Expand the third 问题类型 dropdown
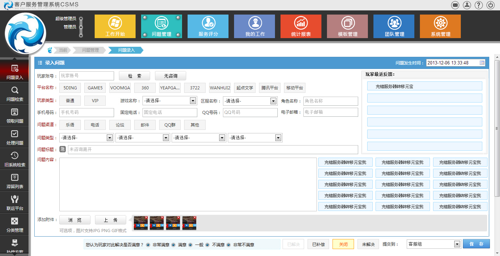Screen dimensions: 500x256 coord(199,138)
